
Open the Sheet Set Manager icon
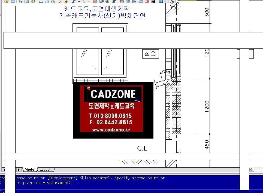tap(141, 2)
